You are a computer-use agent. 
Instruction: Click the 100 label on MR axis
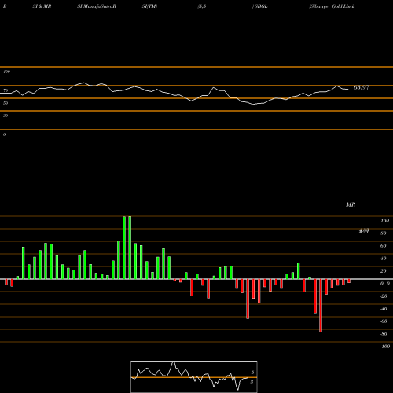384,221
